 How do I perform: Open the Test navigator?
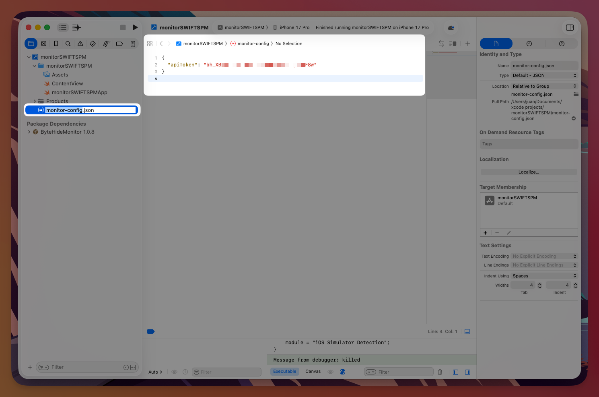(93, 43)
